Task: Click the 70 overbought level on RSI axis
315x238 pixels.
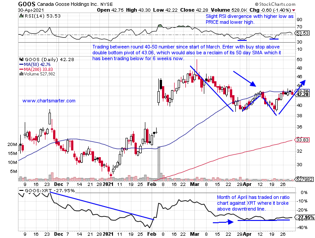Action: pos(299,26)
